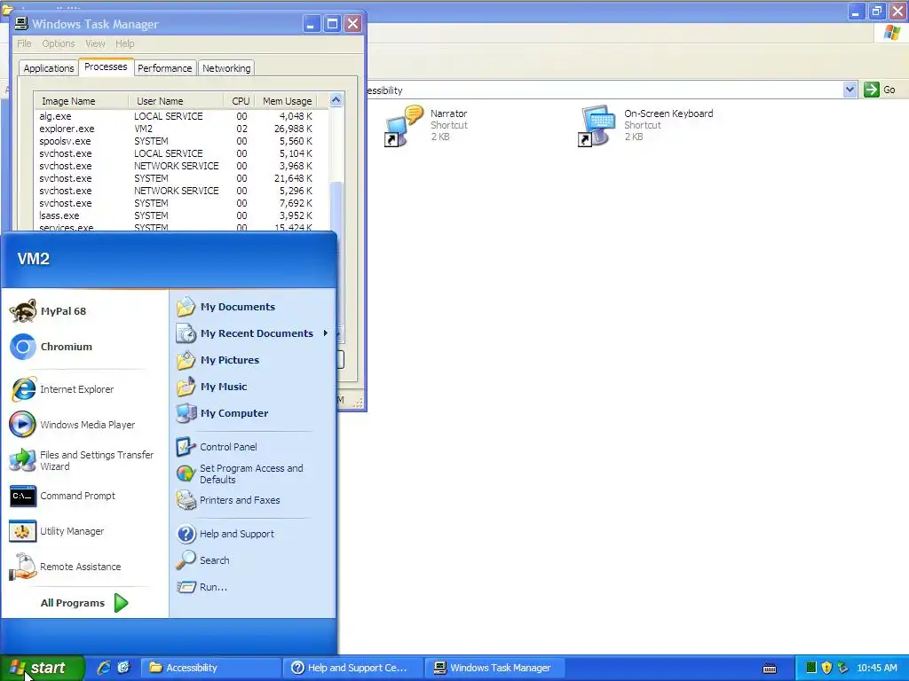Image resolution: width=909 pixels, height=681 pixels.
Task: Select lsass.exe process row
Action: (x=181, y=215)
